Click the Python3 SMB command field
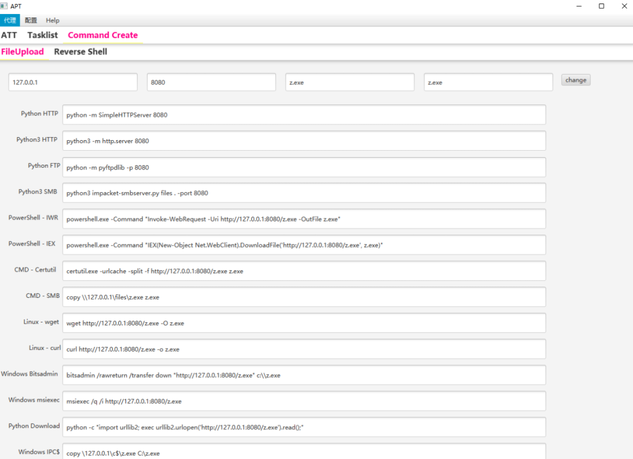The image size is (633, 459). (304, 193)
